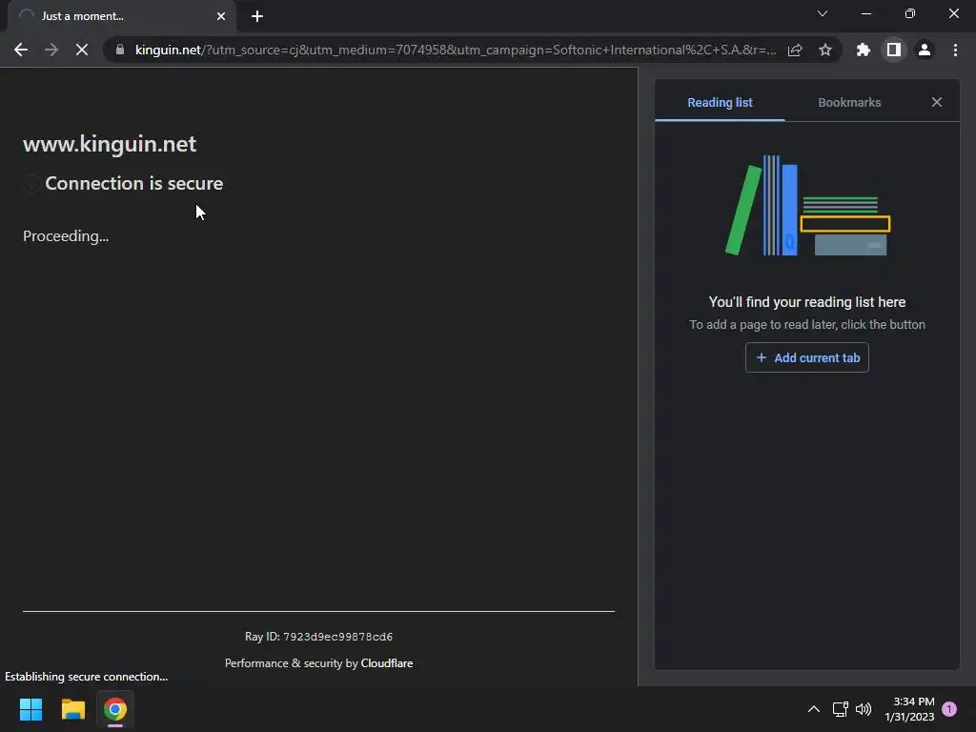Open network settings tray icon

click(841, 709)
